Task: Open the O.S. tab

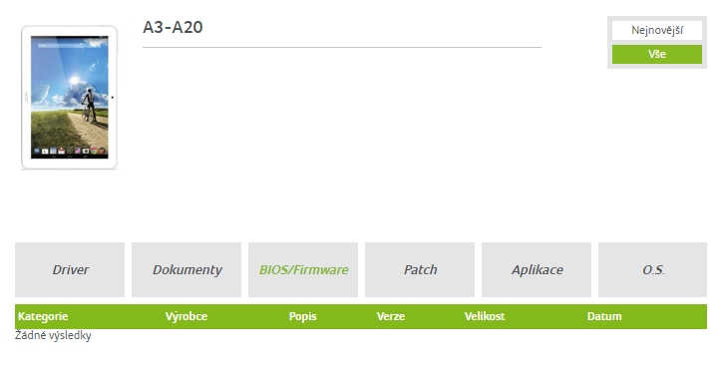Action: [652, 269]
